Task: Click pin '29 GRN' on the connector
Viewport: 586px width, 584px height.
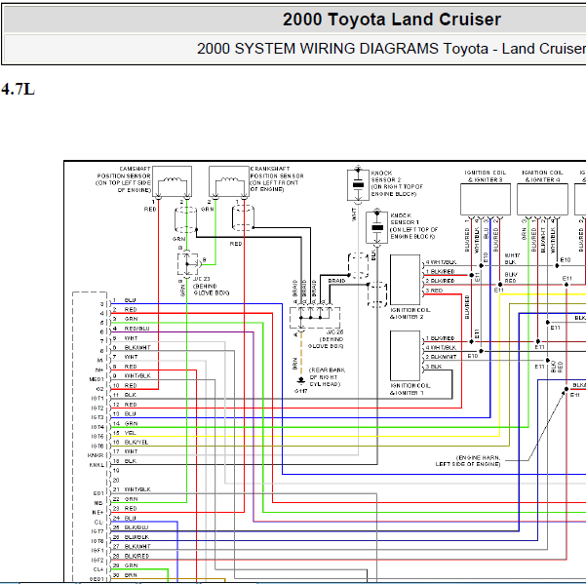Action: (125, 565)
